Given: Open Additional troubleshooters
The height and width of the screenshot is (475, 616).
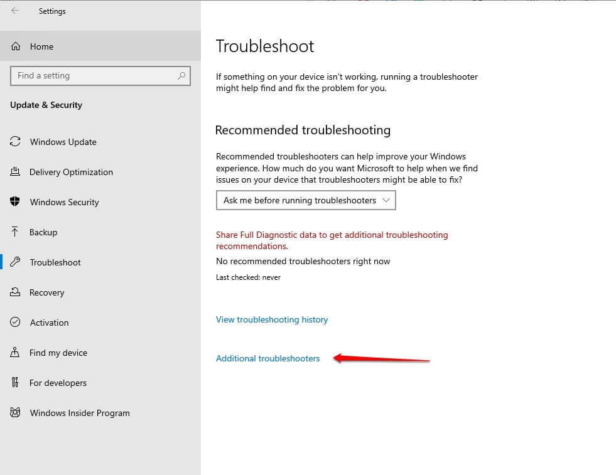Looking at the screenshot, I should pyautogui.click(x=268, y=358).
